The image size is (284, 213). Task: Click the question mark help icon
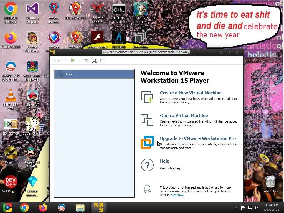click(147, 165)
